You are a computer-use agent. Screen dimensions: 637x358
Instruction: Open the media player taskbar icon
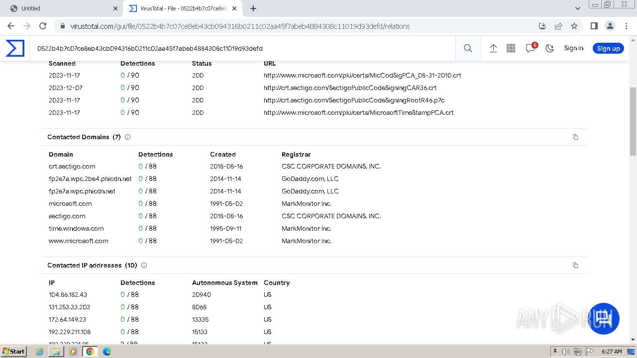(x=73, y=352)
